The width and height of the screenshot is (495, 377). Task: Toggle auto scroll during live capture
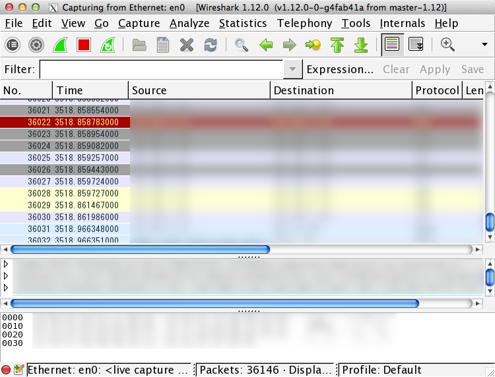click(x=416, y=44)
